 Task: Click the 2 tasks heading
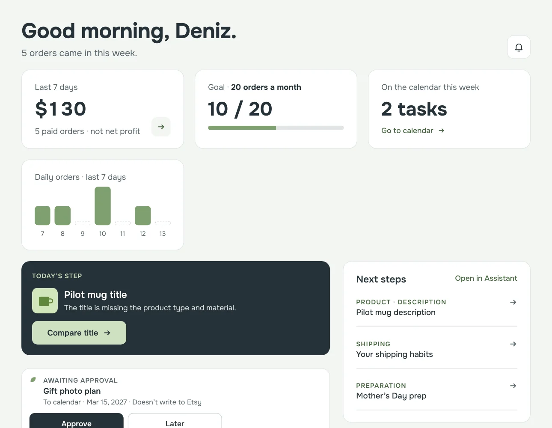click(414, 109)
